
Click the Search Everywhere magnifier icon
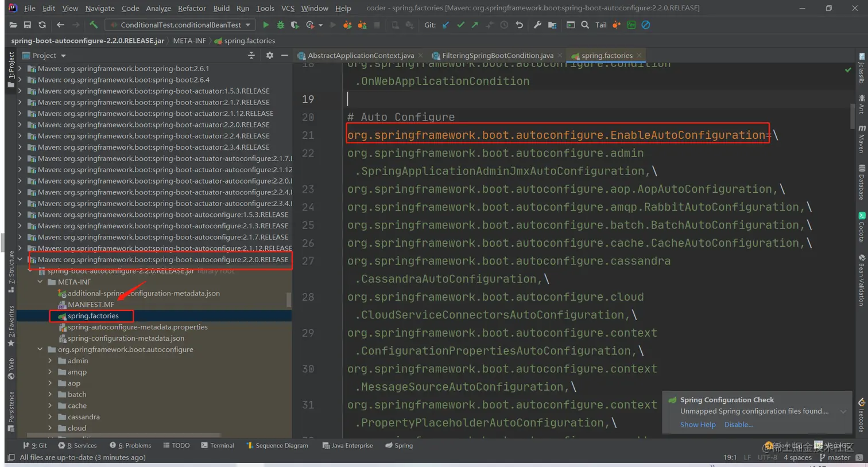point(585,25)
